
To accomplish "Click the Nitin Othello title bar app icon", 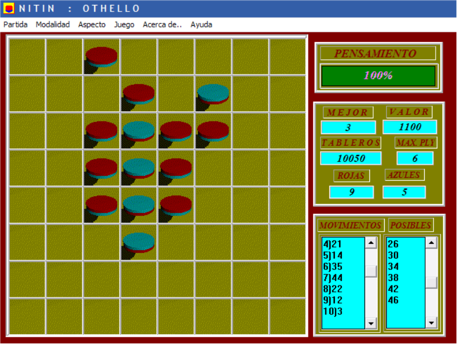I will [x=9, y=8].
